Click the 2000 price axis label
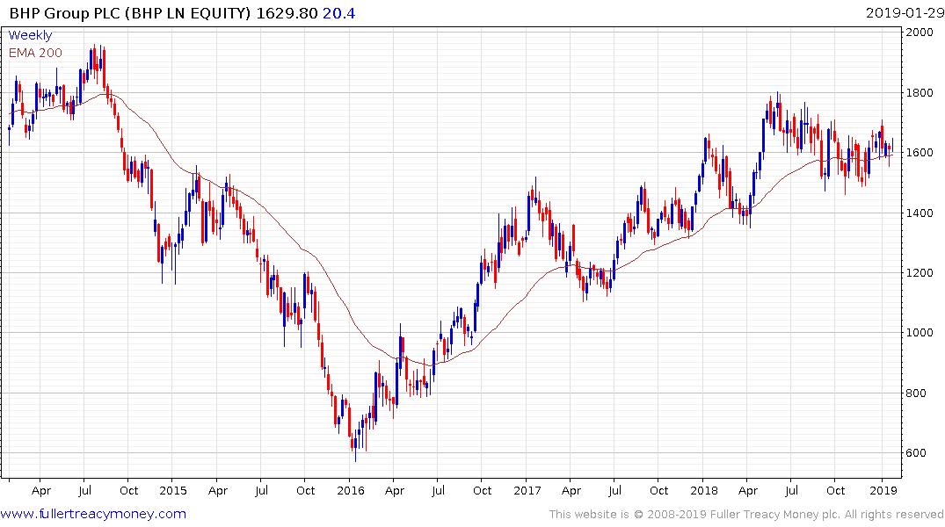 click(x=921, y=32)
